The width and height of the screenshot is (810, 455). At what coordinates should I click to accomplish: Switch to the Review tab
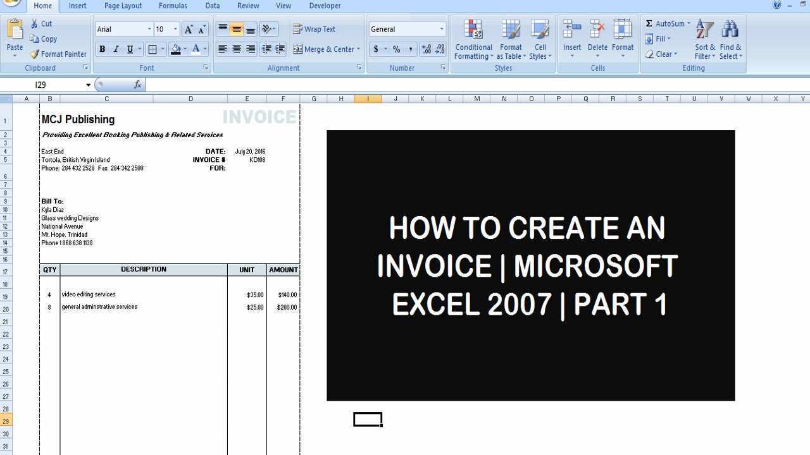[248, 6]
